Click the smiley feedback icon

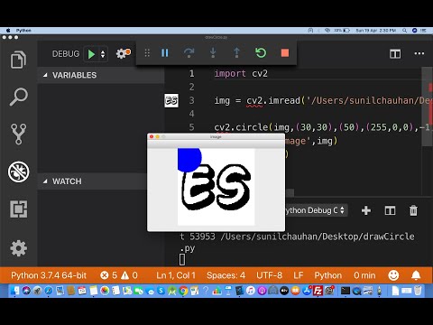(x=393, y=275)
